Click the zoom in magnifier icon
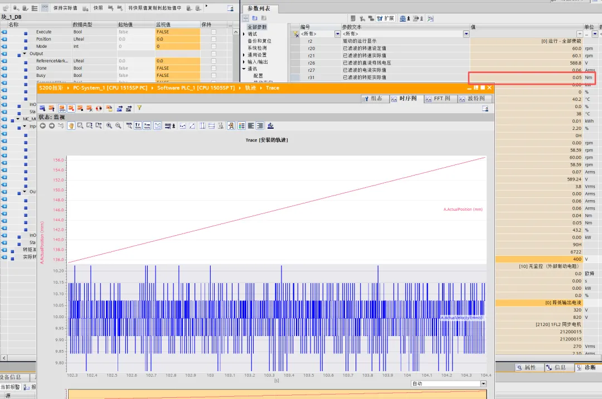 click(109, 126)
